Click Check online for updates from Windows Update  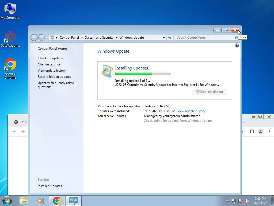coord(178,121)
